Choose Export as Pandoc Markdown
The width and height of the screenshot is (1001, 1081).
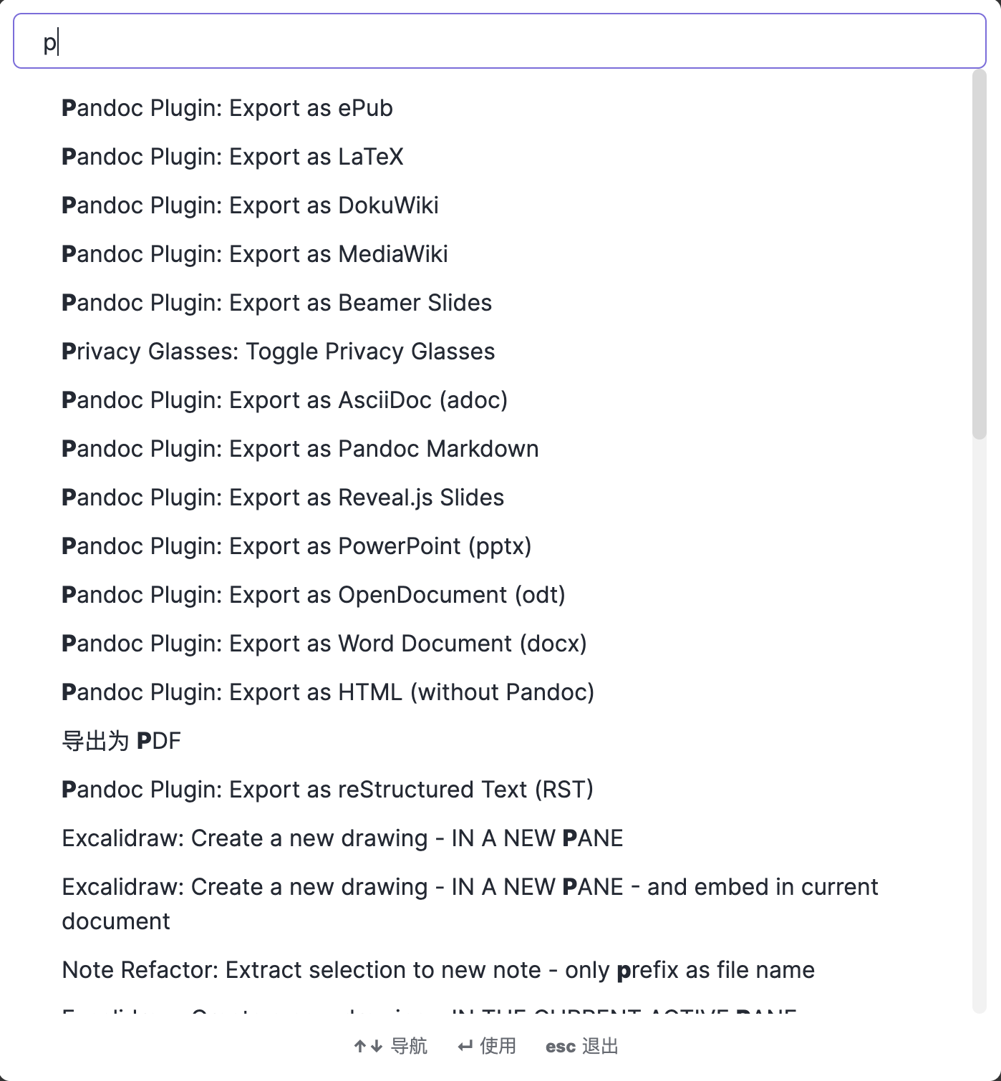(x=300, y=449)
